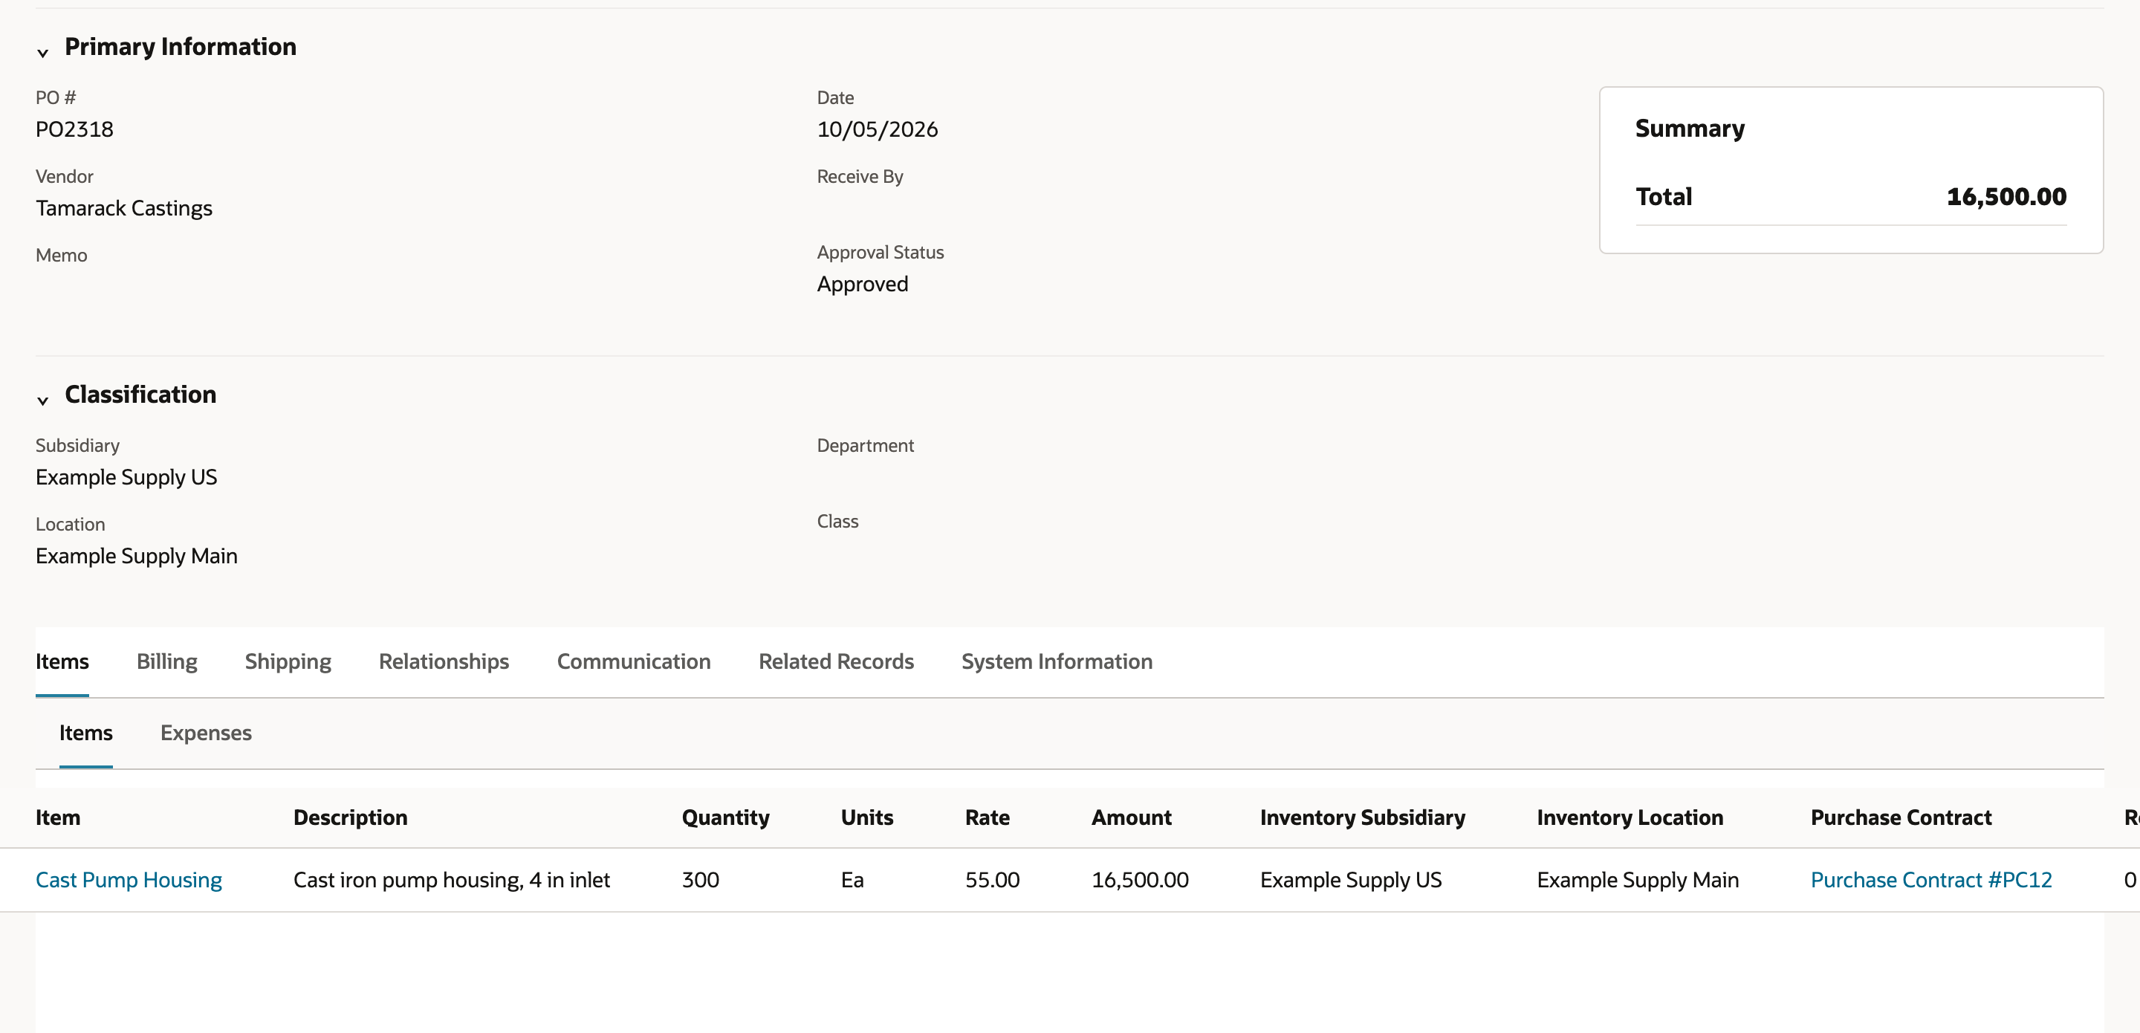Click the Description column header

click(351, 817)
